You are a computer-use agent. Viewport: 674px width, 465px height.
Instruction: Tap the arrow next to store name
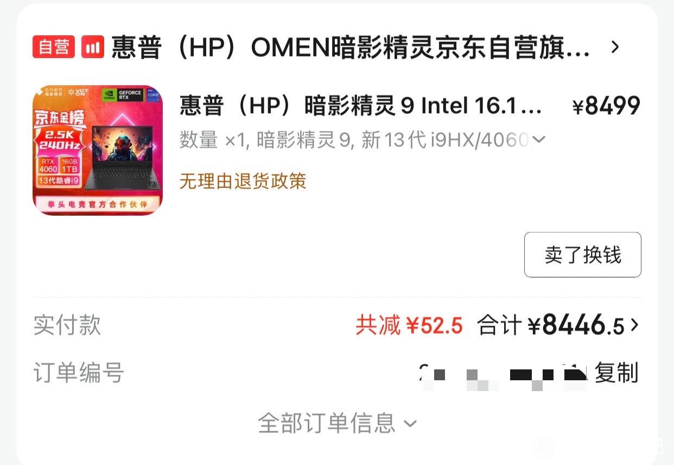pyautogui.click(x=615, y=47)
